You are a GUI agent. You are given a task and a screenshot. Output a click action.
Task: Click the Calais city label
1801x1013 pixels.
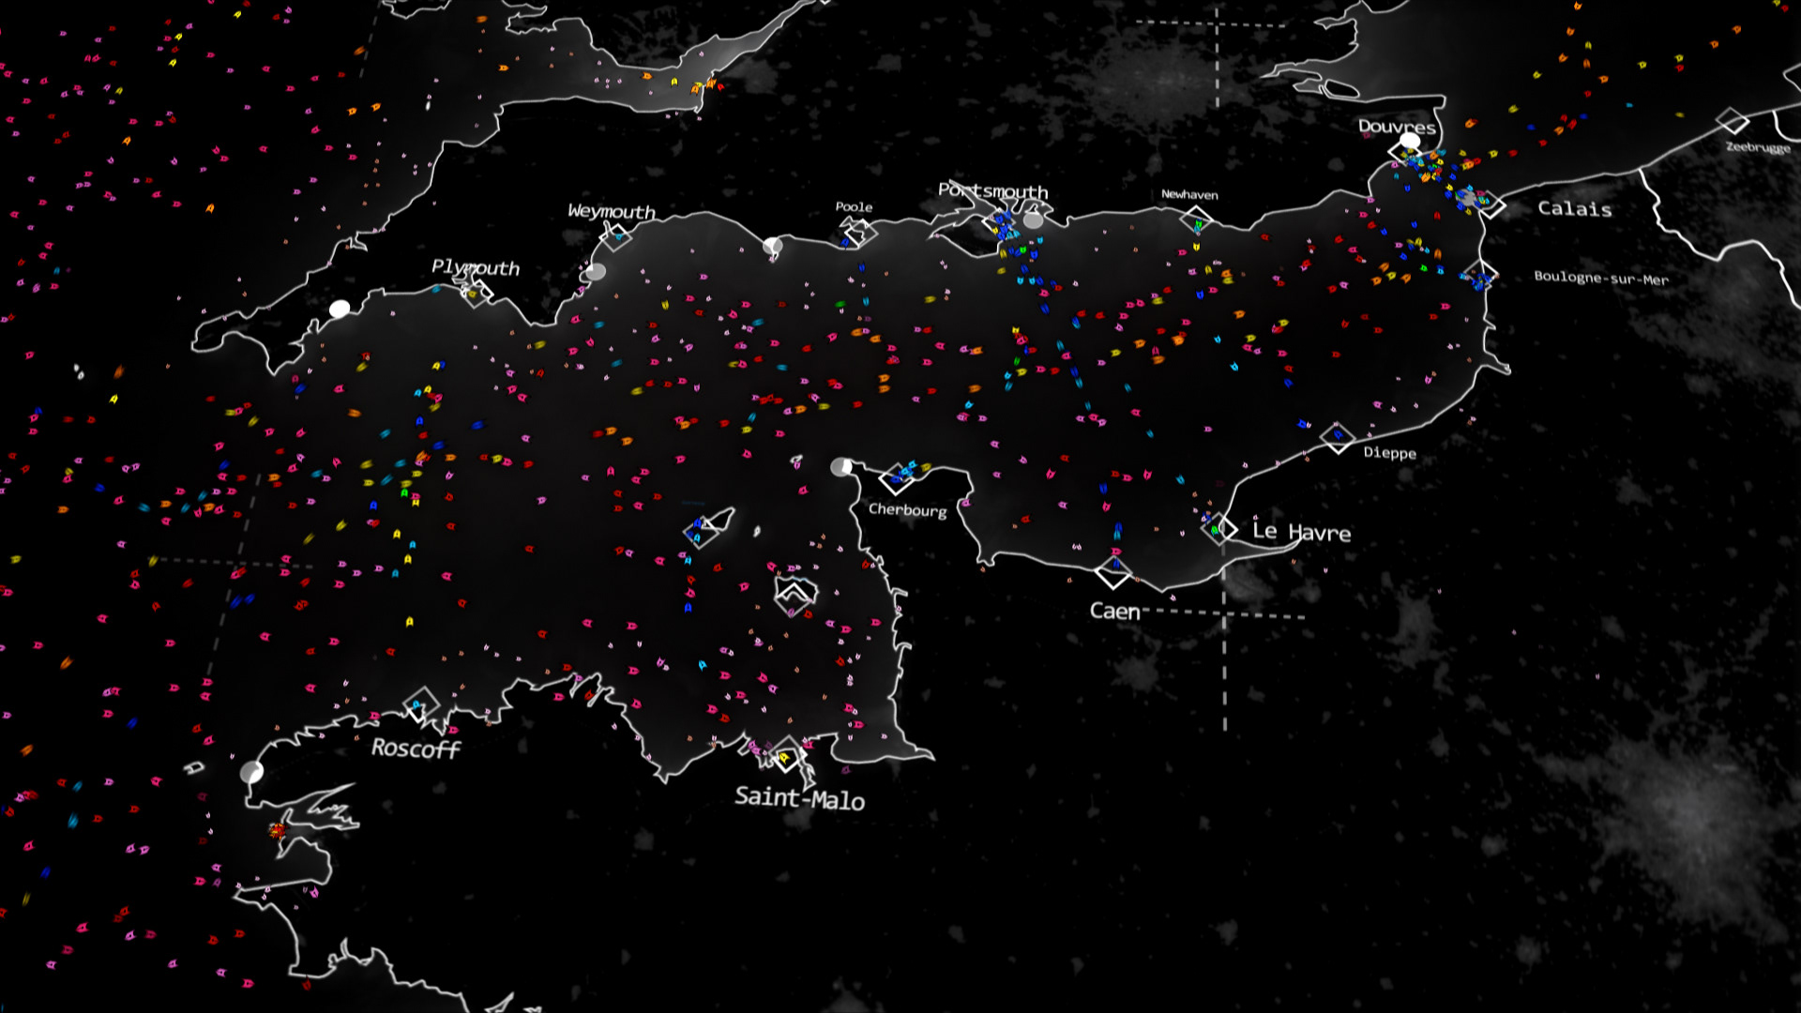coord(1574,209)
